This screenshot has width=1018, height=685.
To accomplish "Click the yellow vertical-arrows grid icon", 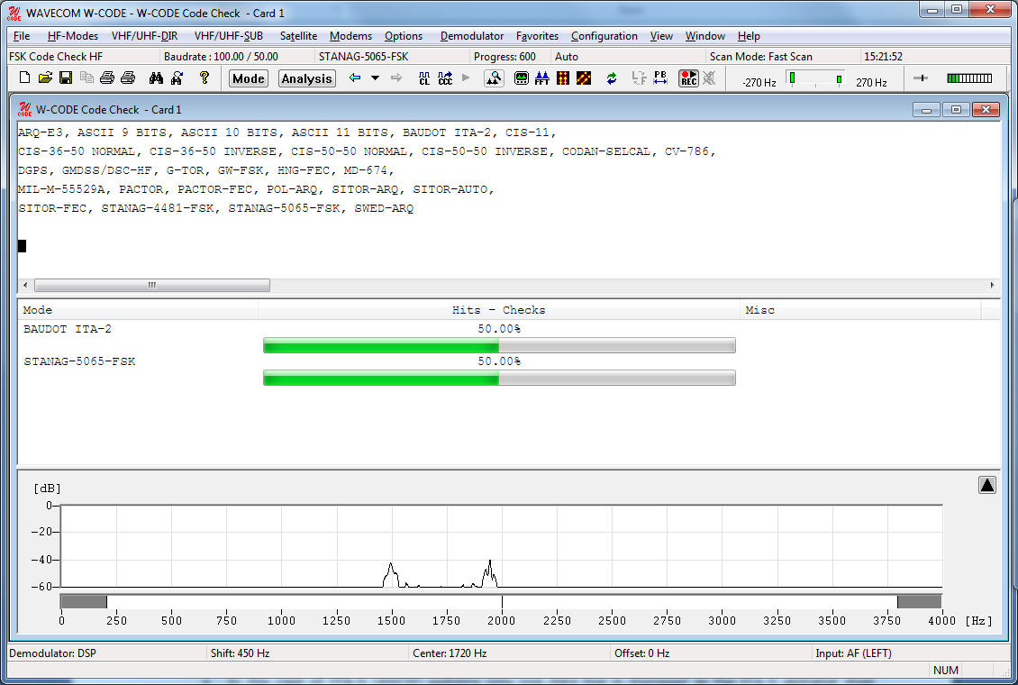I will tap(563, 78).
